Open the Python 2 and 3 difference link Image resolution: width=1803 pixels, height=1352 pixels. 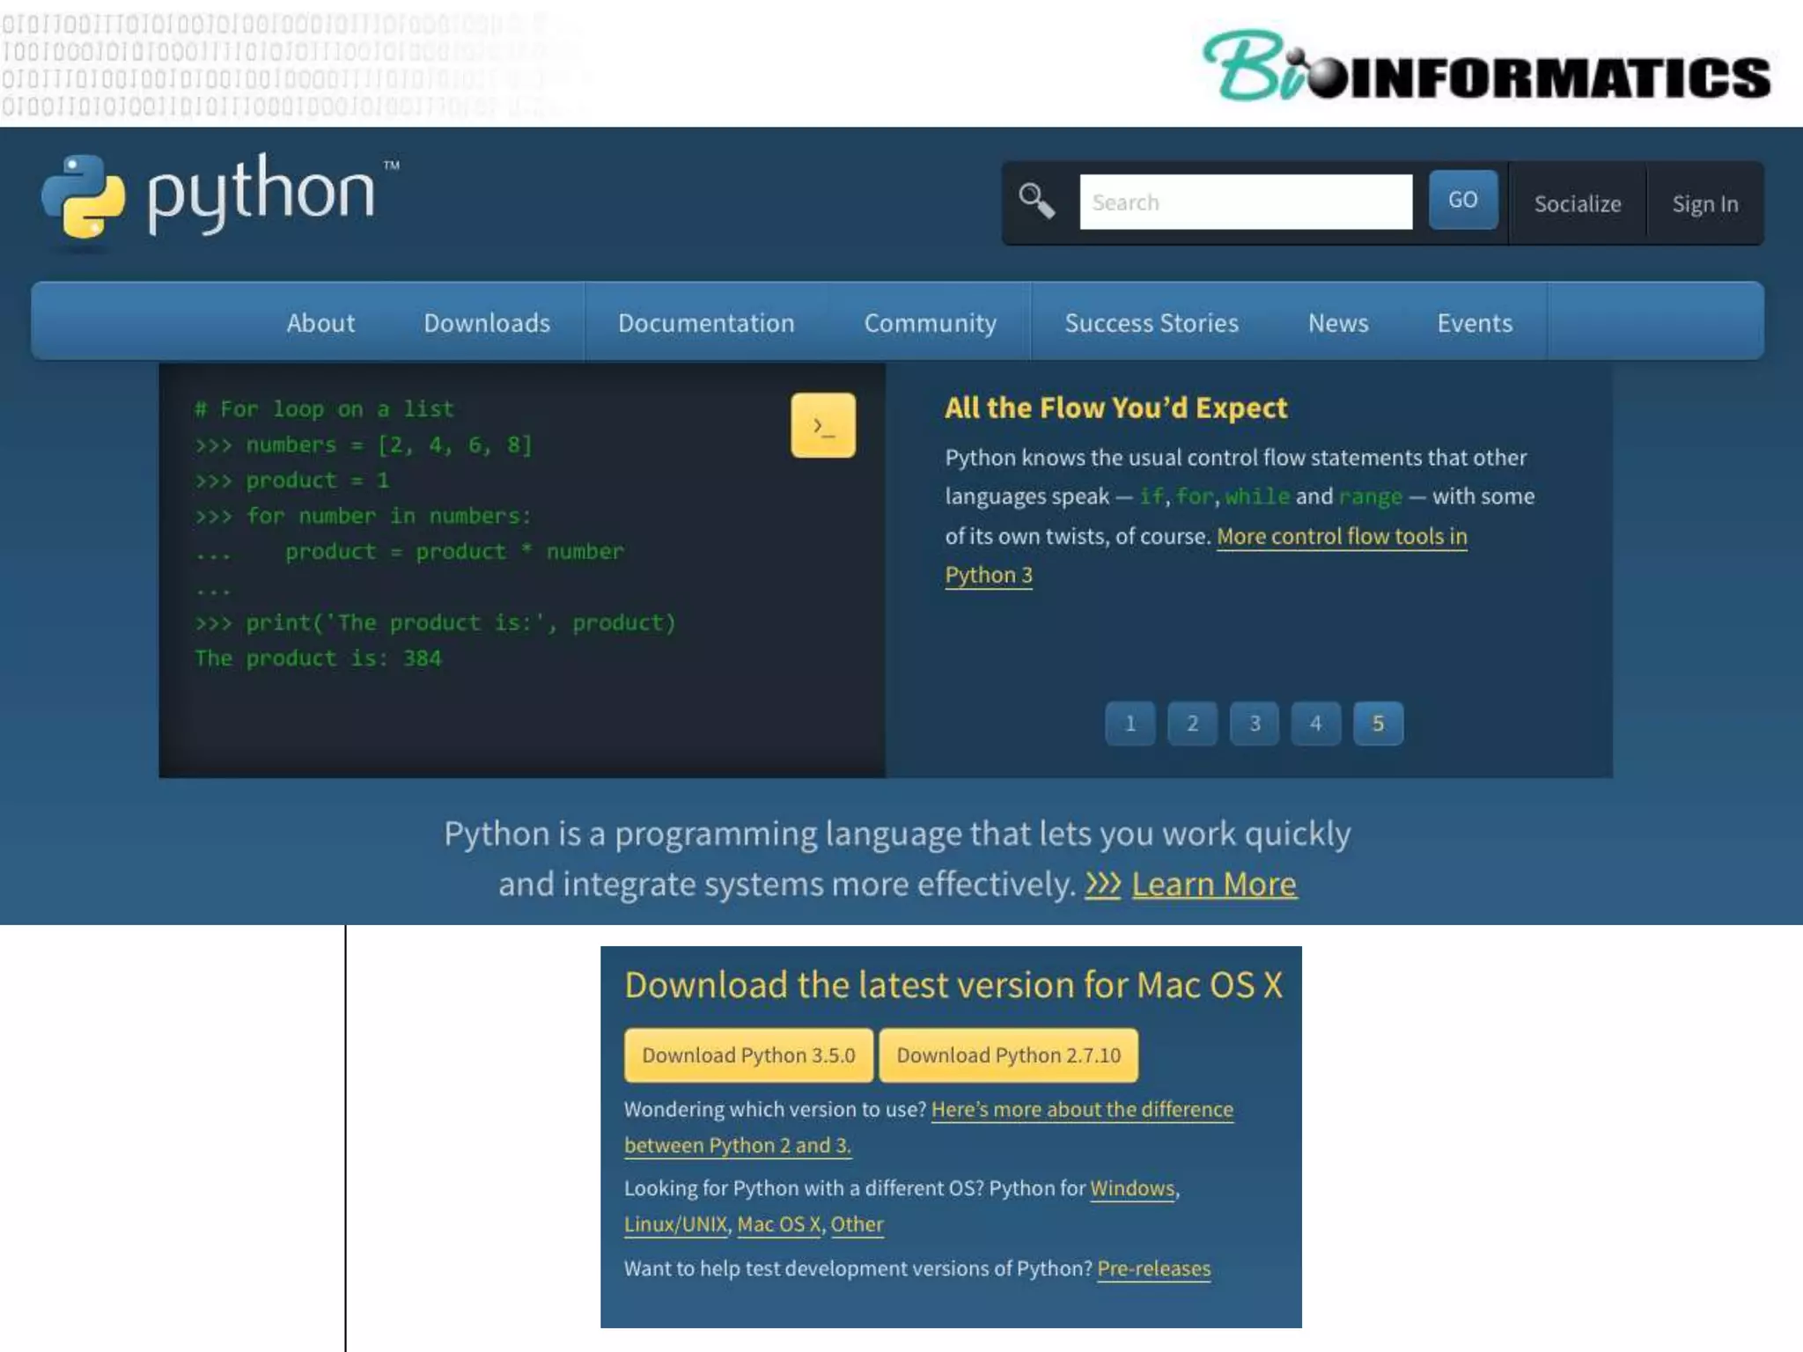(1082, 1109)
